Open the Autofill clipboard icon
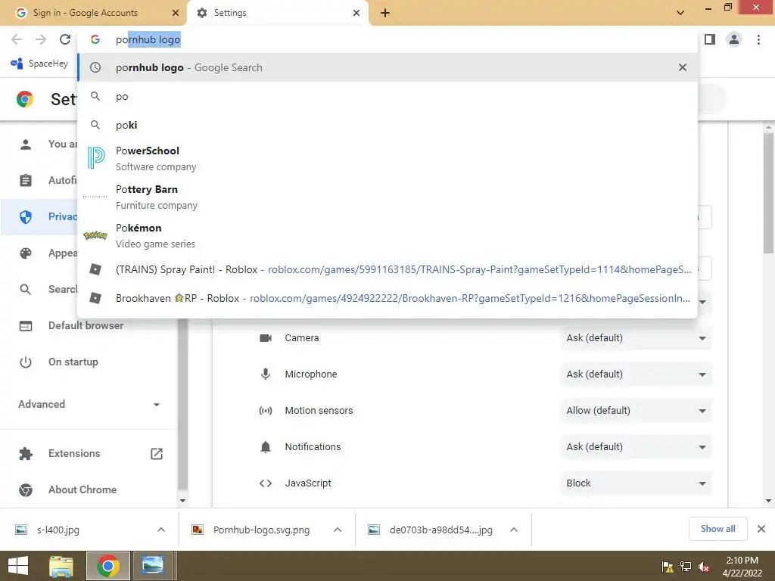Screen dimensions: 775x581 pos(26,180)
